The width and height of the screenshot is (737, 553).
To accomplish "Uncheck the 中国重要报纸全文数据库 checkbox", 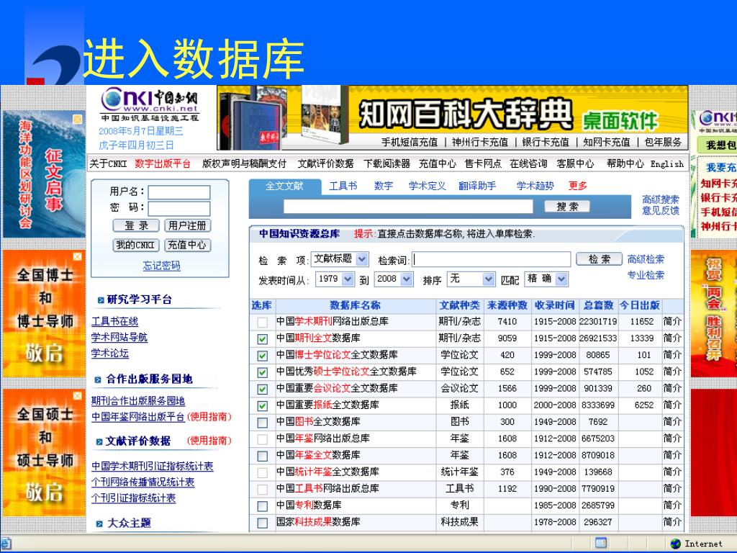I will [x=262, y=405].
